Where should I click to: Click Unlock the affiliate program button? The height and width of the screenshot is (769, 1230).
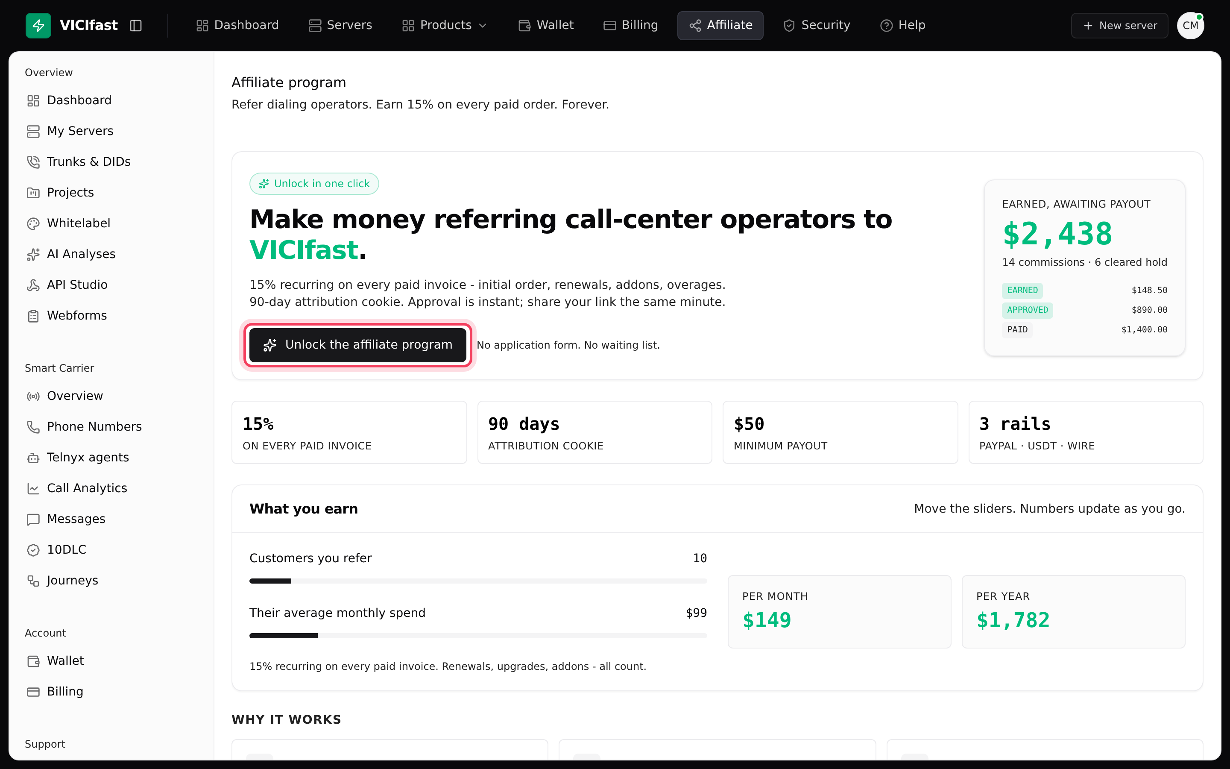point(358,345)
